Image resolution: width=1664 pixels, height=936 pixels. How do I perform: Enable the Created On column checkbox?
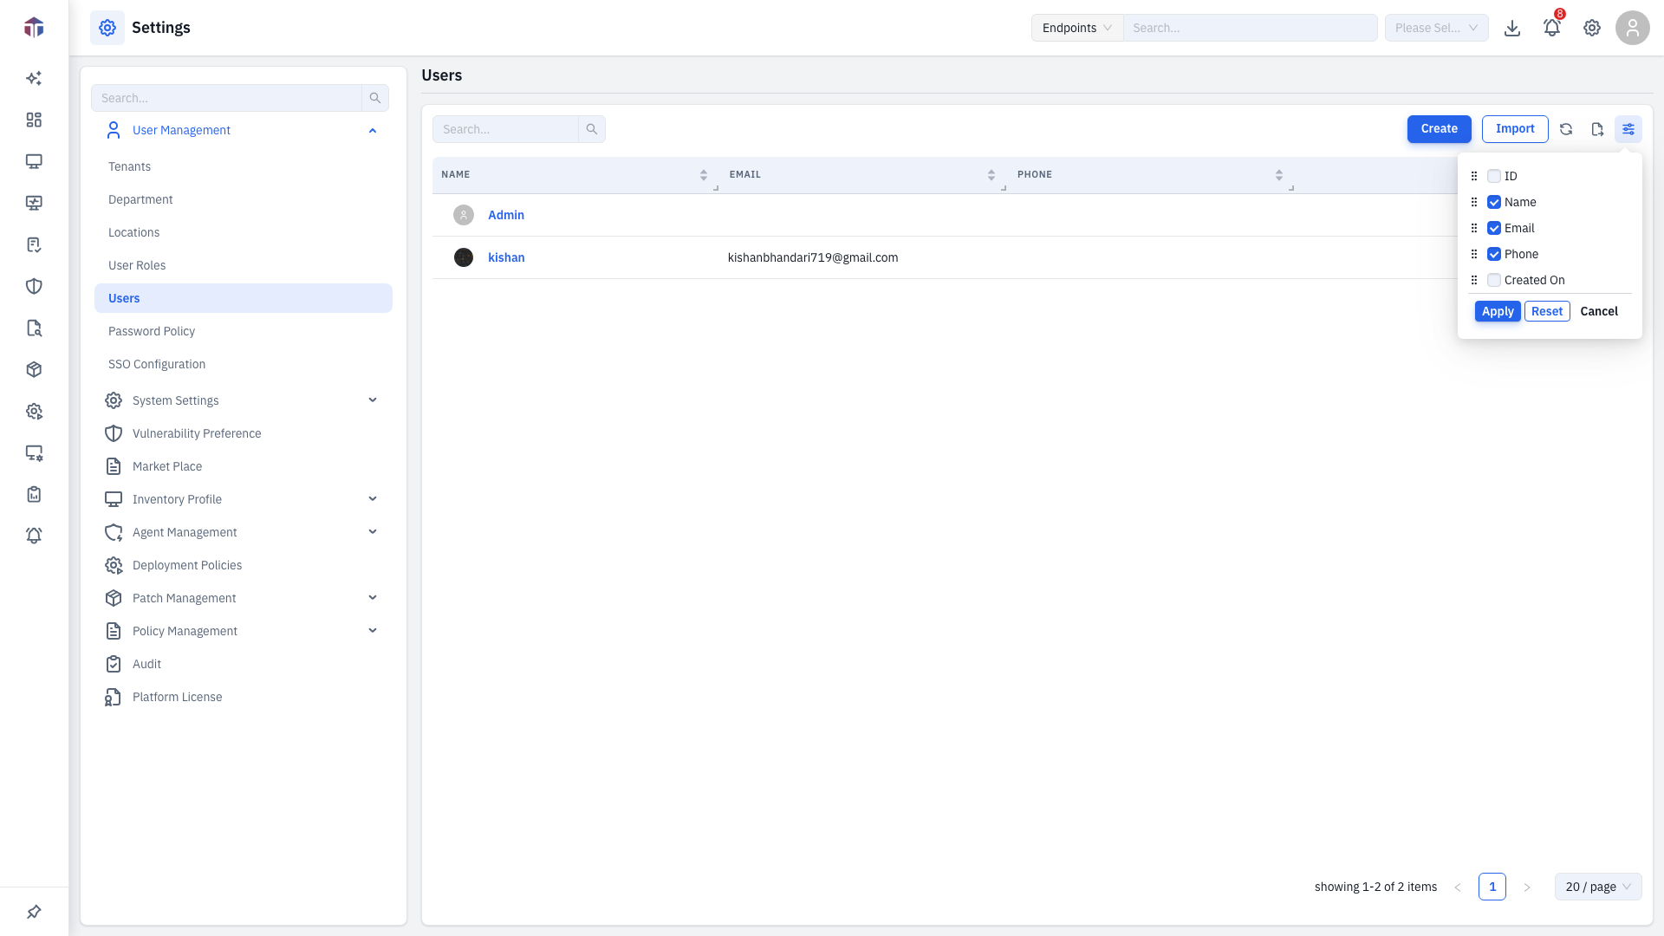1494,280
